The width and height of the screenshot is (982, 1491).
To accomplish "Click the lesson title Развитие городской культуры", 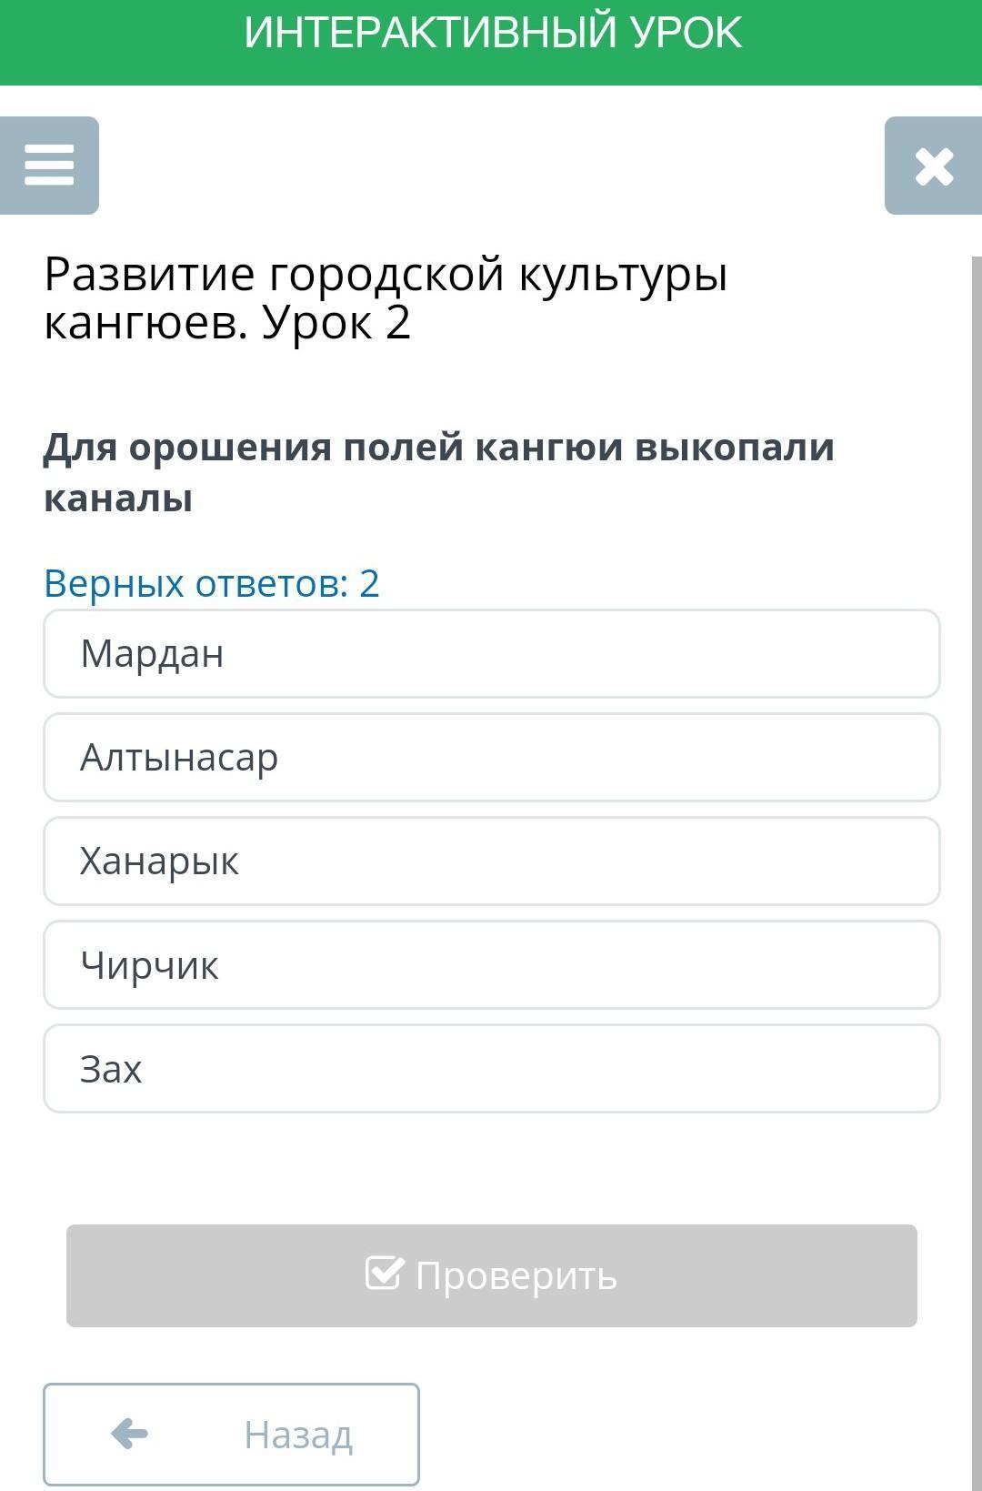I will tap(386, 274).
